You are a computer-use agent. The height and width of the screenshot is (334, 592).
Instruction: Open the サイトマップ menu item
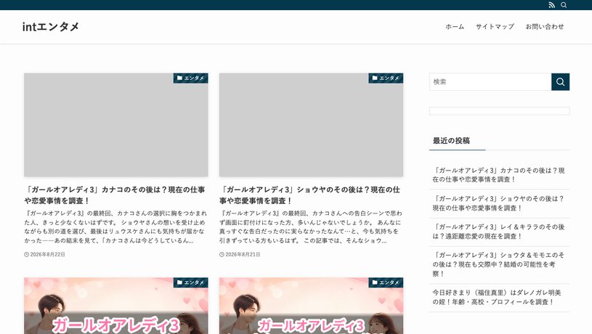coord(495,26)
